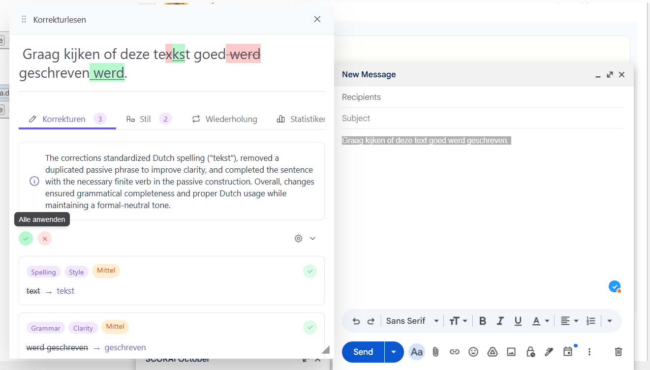Toggle underline formatting
This screenshot has width=650, height=370.
coord(518,321)
